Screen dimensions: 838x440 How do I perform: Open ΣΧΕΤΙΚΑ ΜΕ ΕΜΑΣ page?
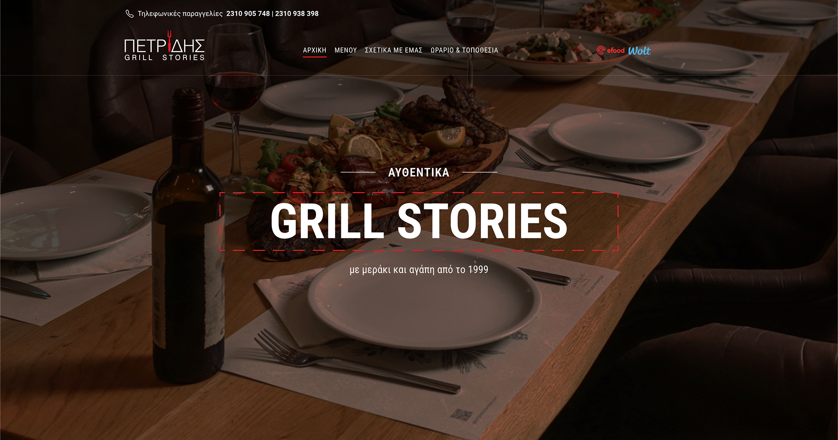tap(394, 50)
